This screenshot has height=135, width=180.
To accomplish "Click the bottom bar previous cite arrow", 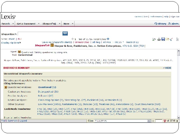I will tap(153, 121).
